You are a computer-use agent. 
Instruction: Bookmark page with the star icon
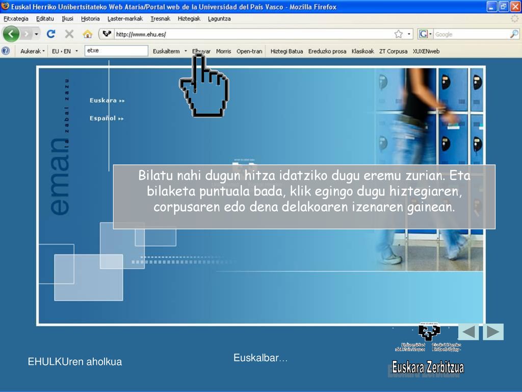(398, 34)
